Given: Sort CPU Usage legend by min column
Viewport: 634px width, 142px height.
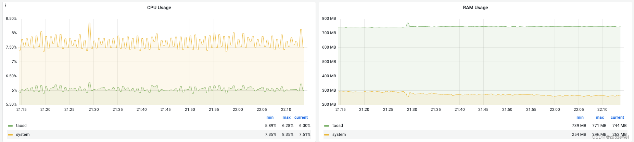Looking at the screenshot, I should click(x=270, y=117).
